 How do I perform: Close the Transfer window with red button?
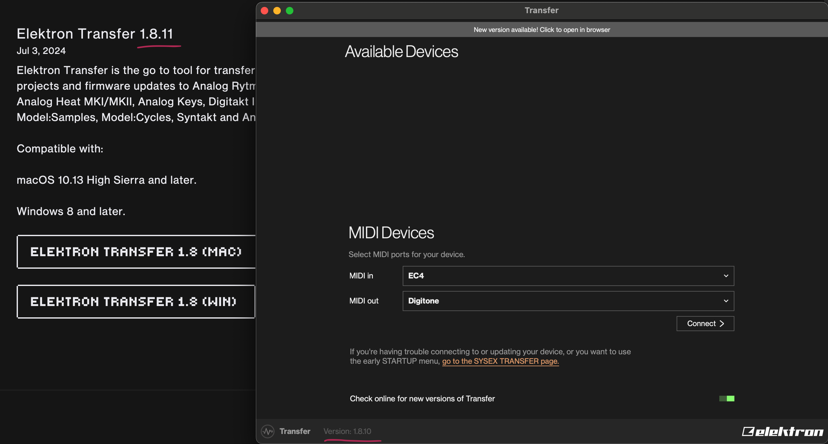click(x=264, y=11)
